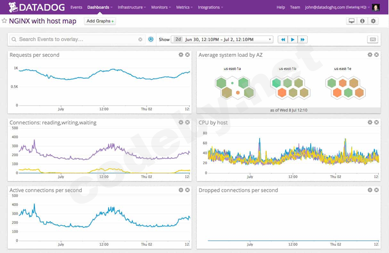Open the Dashboards menu
This screenshot has height=253, width=389.
tap(100, 7)
